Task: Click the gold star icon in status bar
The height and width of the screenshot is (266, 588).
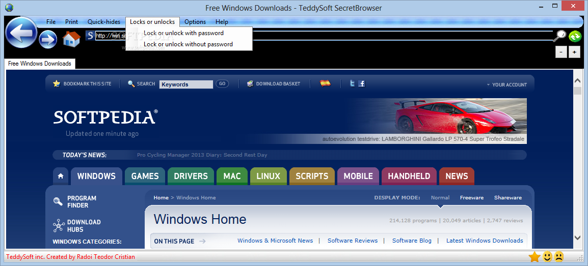Action: pyautogui.click(x=534, y=257)
